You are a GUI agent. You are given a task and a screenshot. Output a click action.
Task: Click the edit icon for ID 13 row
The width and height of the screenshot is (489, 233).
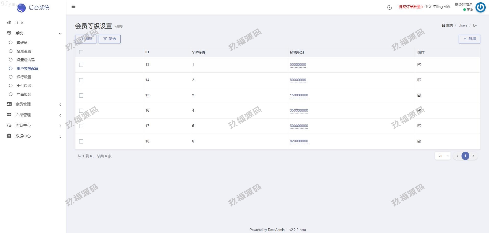click(x=419, y=64)
